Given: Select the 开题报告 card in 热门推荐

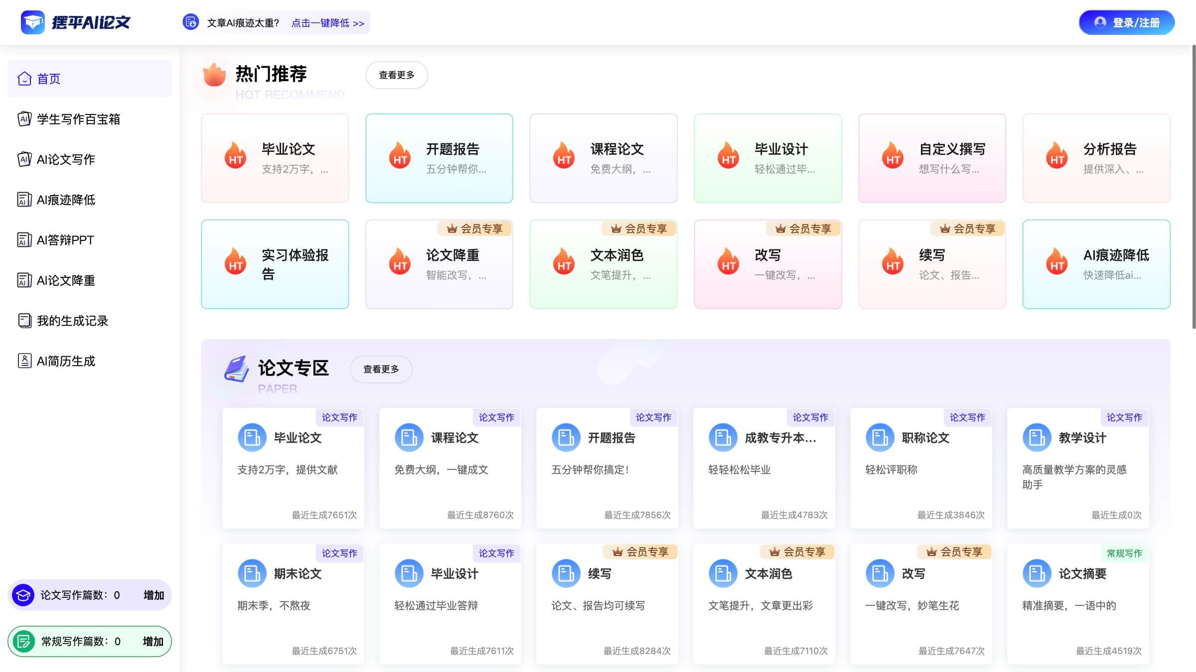Looking at the screenshot, I should coord(439,158).
